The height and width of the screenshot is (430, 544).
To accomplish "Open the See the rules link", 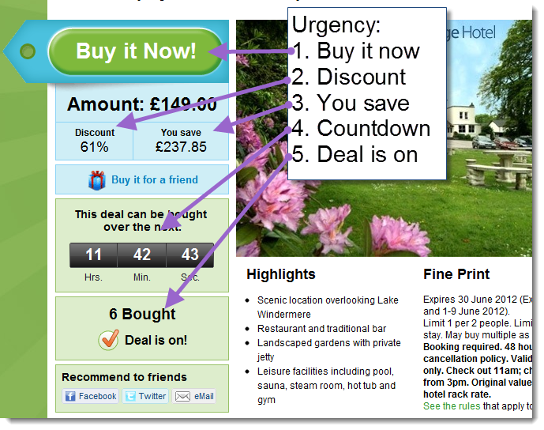I will [452, 405].
